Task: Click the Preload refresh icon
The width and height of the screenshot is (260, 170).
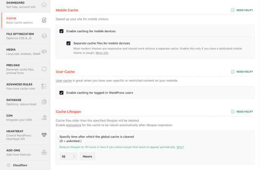Action: click(44, 69)
